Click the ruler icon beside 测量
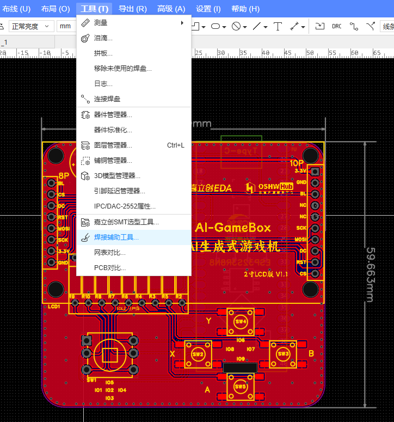 click(x=85, y=23)
